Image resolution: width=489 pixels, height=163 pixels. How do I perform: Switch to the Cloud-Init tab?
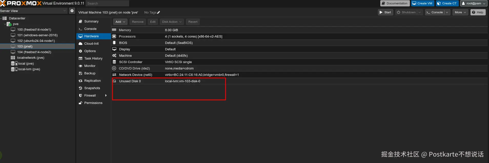[x=94, y=44]
